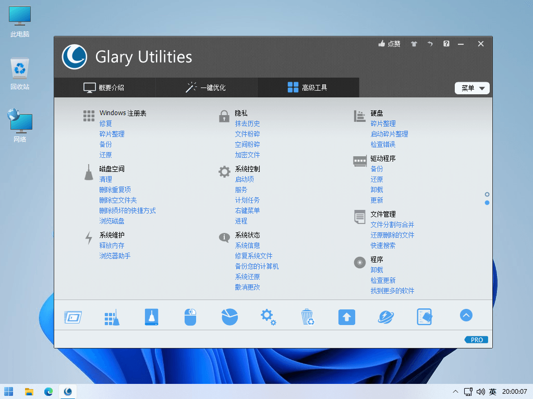Viewport: 533px width, 399px height.
Task: Open 浏览磁盘 link
Action: coord(112,221)
